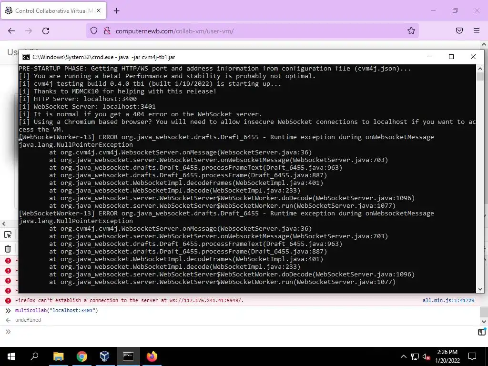Click the cmd console scrollbar up arrow
The height and width of the screenshot is (366, 488).
[x=480, y=69]
